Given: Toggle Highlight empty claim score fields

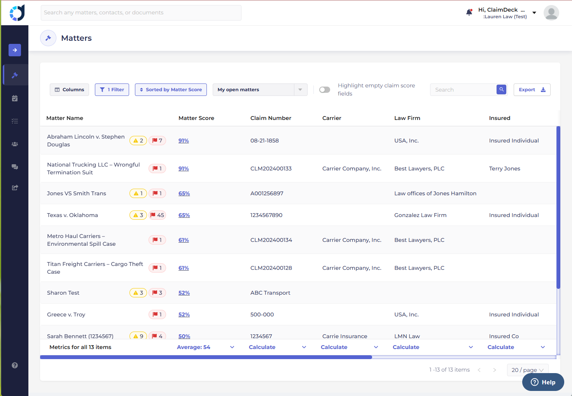Looking at the screenshot, I should point(324,90).
